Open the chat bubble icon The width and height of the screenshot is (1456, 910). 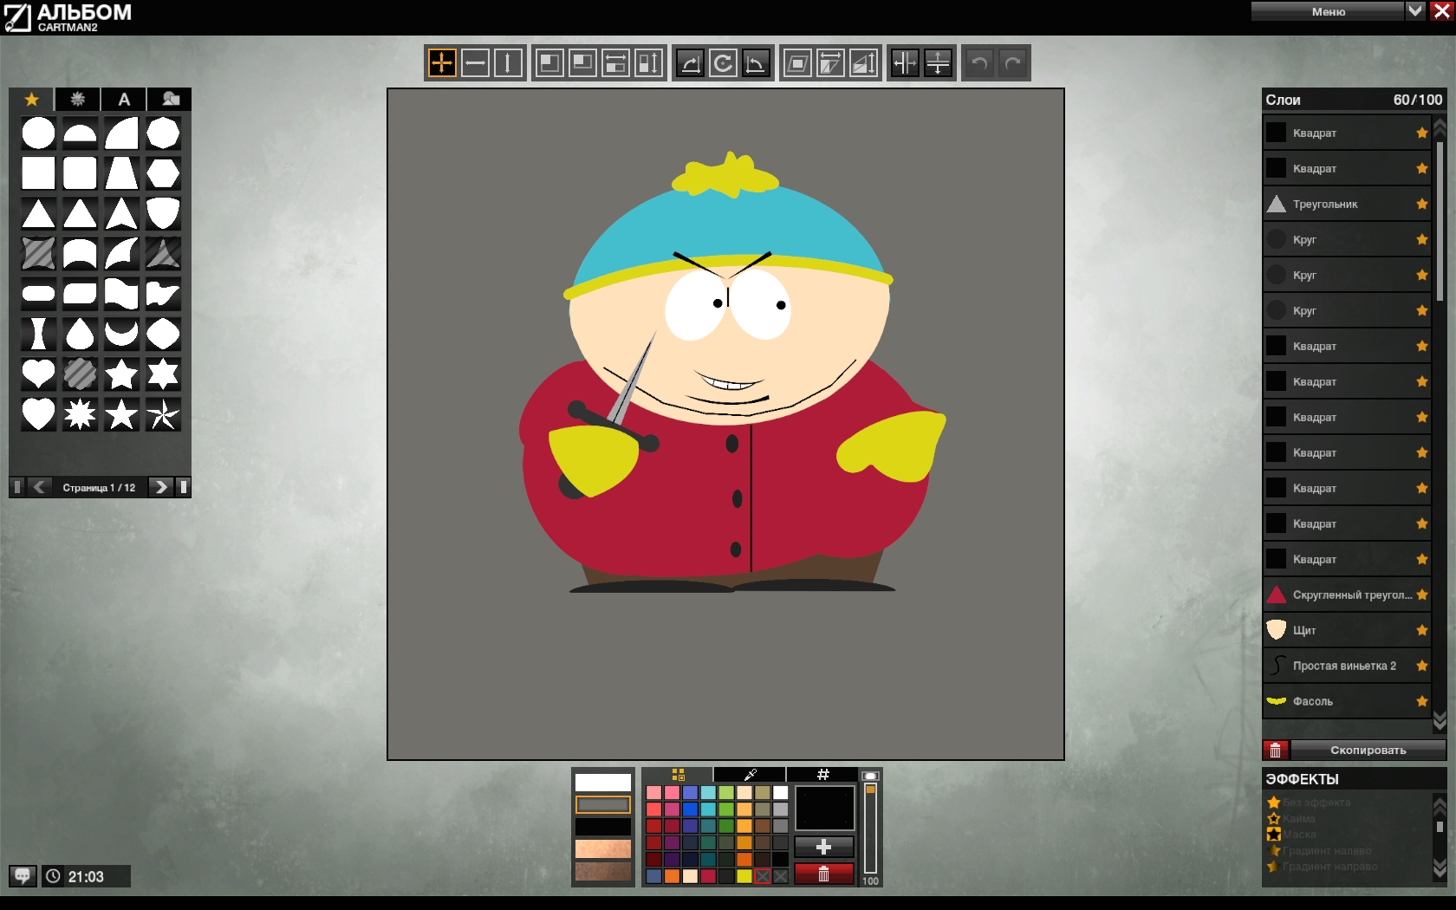tap(23, 876)
